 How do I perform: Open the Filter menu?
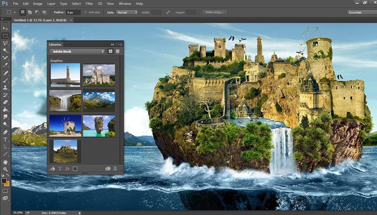pos(90,4)
